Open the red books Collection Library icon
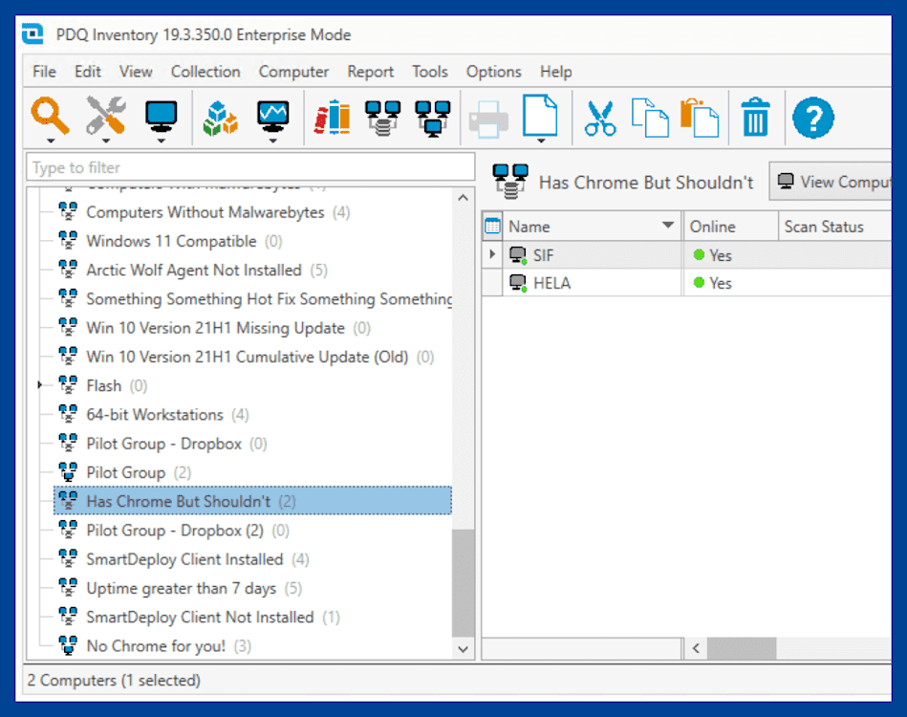This screenshot has height=717, width=907. (333, 117)
